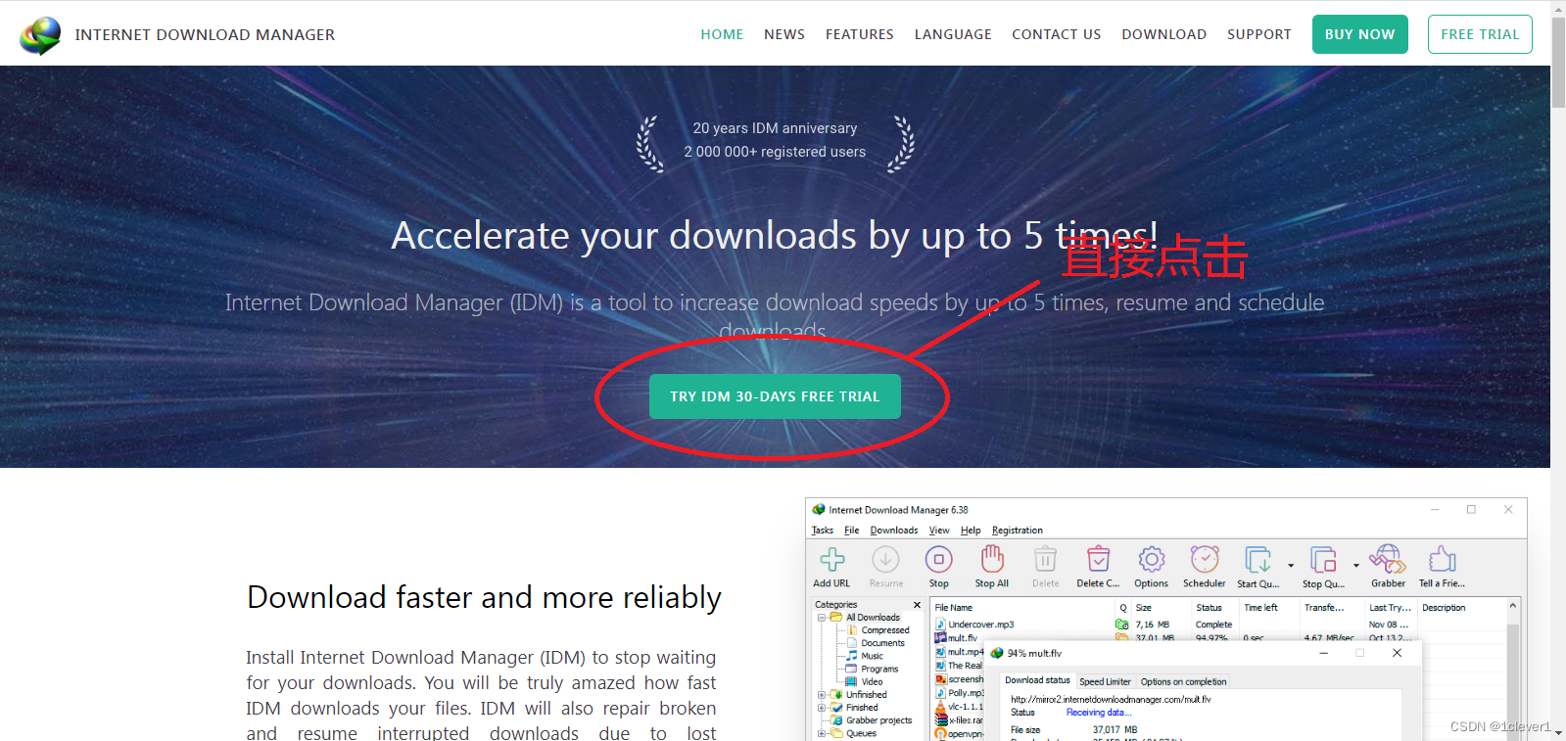1566x741 pixels.
Task: Expand the Unfinished tree node
Action: tap(822, 695)
